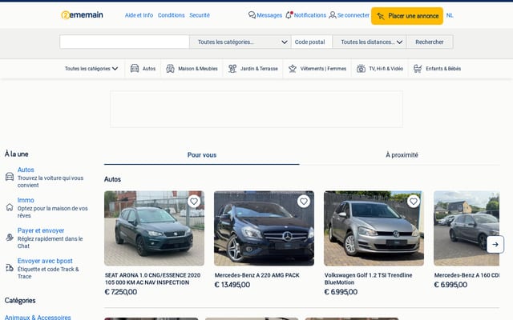Switch to the Pour vous tab

pyautogui.click(x=202, y=154)
